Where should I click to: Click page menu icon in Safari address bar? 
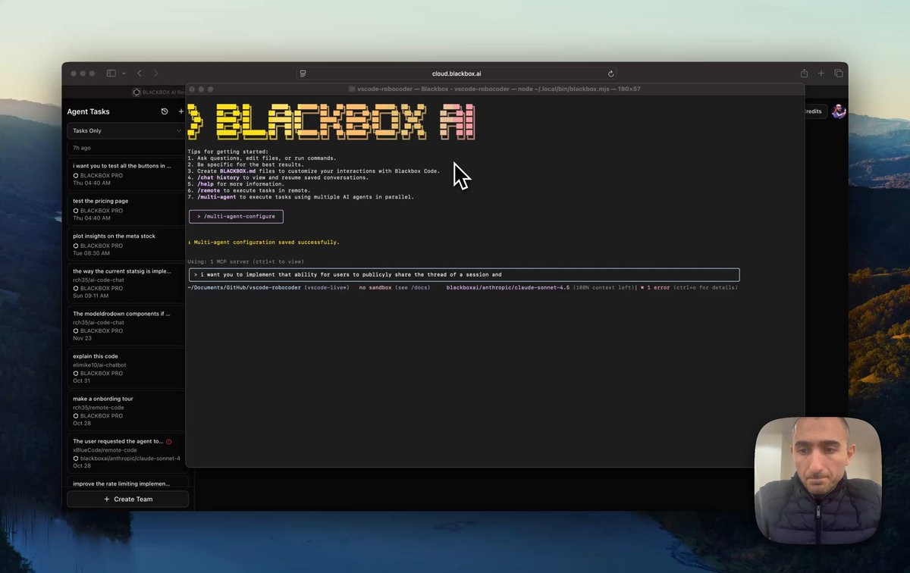pyautogui.click(x=303, y=74)
